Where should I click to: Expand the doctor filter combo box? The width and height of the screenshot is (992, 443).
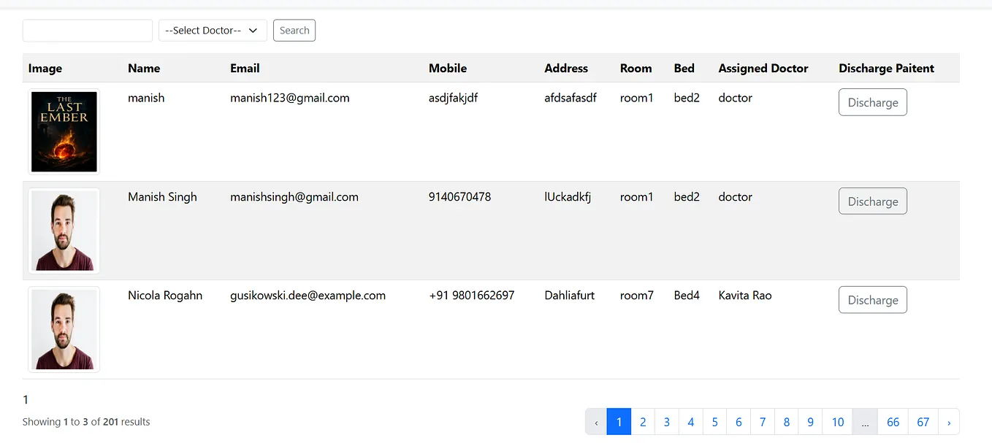coord(212,30)
